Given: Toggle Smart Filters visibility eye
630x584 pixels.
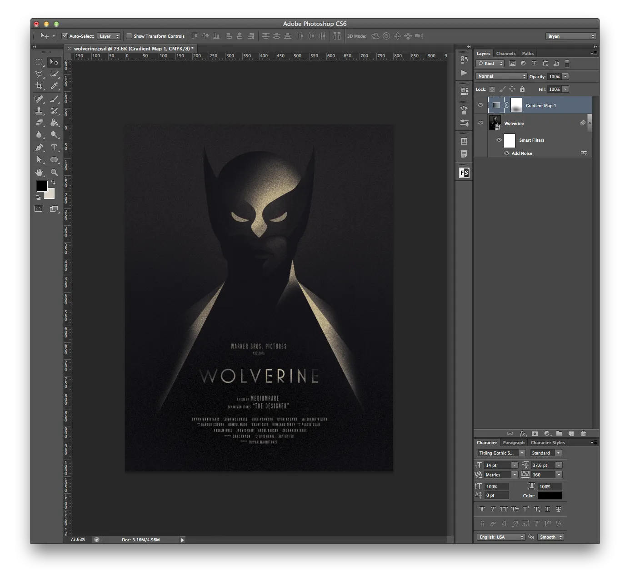Looking at the screenshot, I should (x=499, y=140).
